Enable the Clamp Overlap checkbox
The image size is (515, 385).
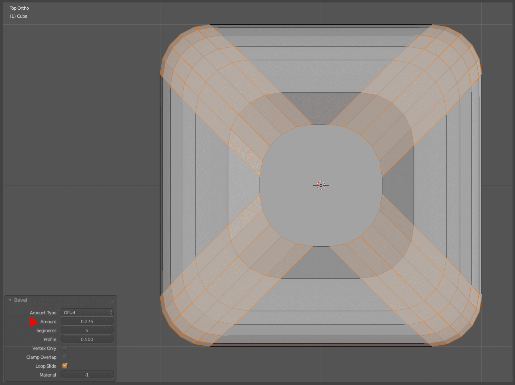[65, 357]
